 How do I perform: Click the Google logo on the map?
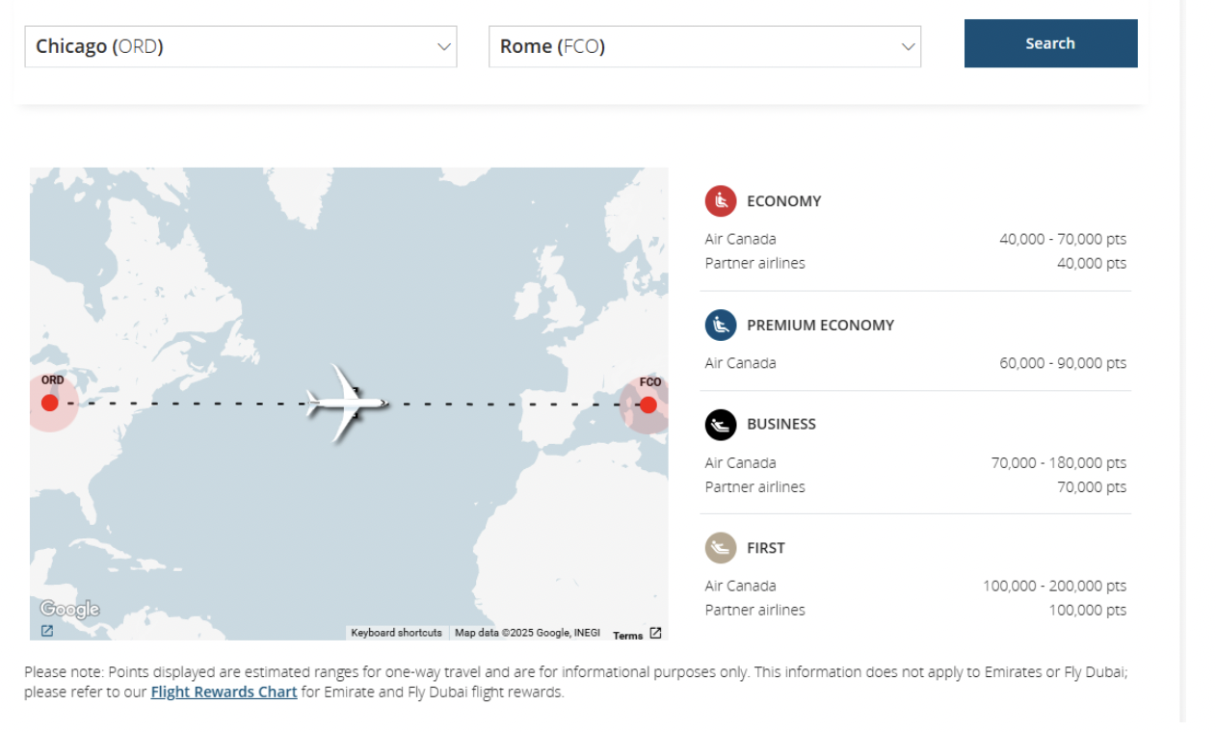point(69,610)
